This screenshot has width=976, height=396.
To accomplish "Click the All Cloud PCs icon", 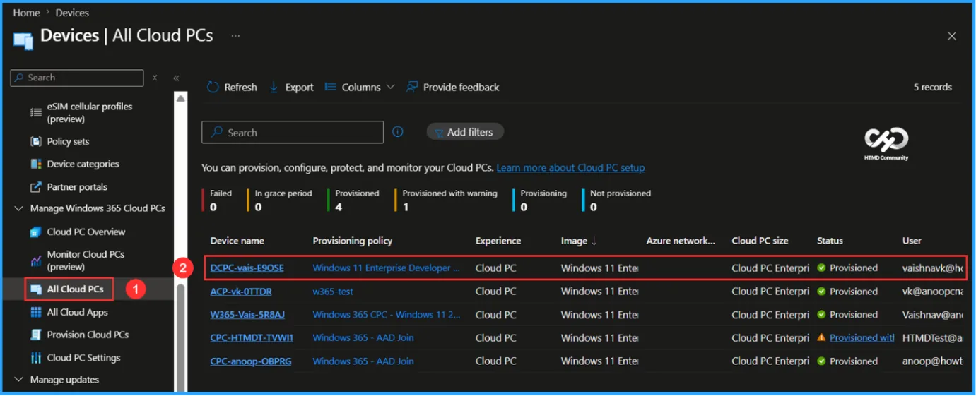I will pyautogui.click(x=35, y=289).
